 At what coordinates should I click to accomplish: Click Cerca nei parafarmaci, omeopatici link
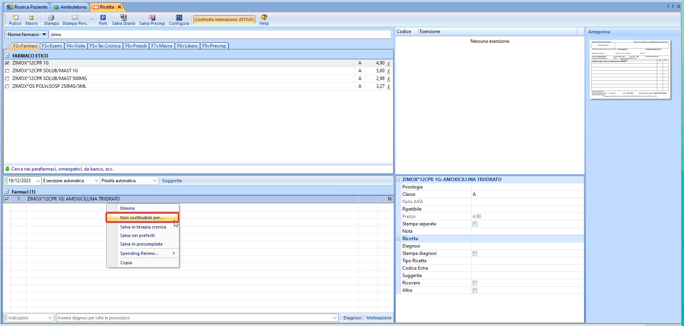tap(63, 169)
